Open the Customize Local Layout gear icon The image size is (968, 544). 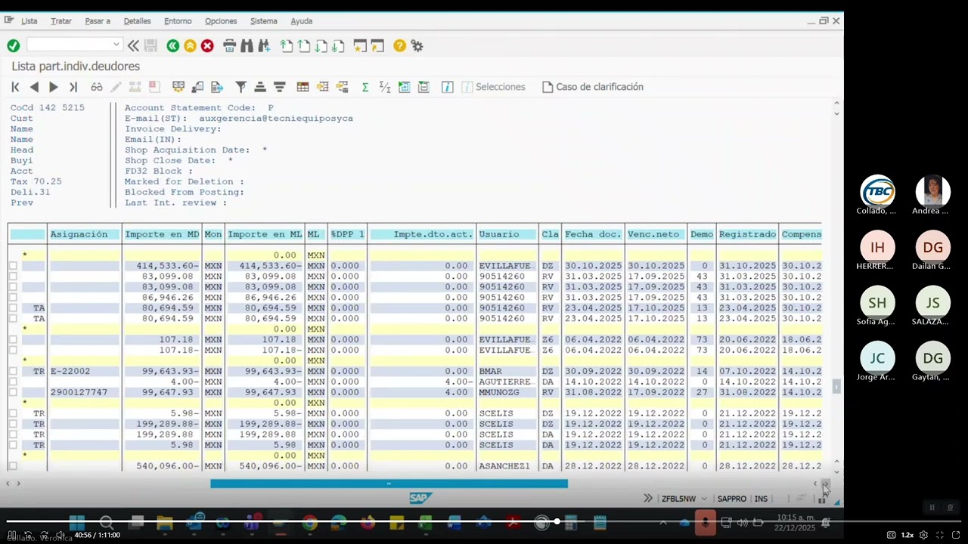417,46
